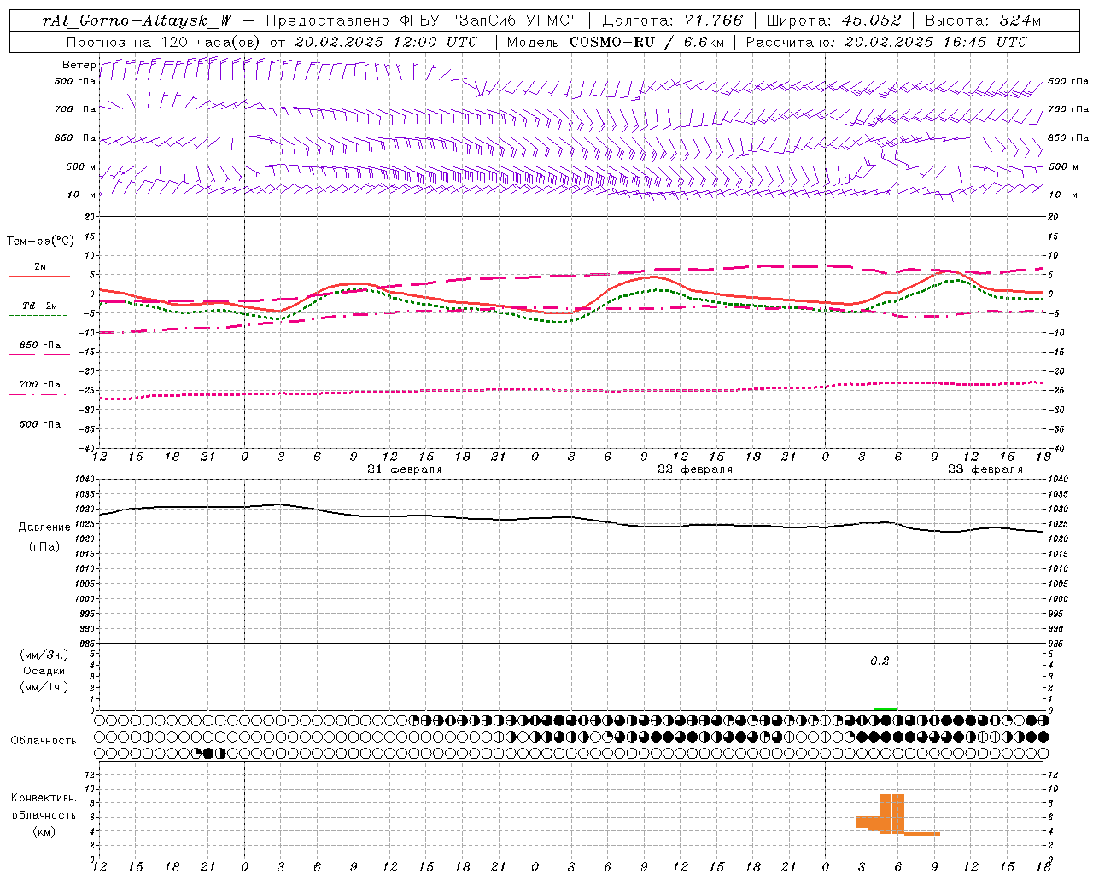Screen dimensions: 1093x874
Task: Click the Рассчитано: 20.02.2025 16:45 UTC text
Action: (886, 42)
